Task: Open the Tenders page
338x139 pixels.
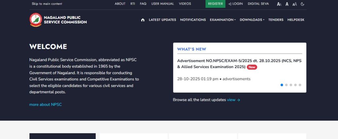Action: tap(276, 20)
